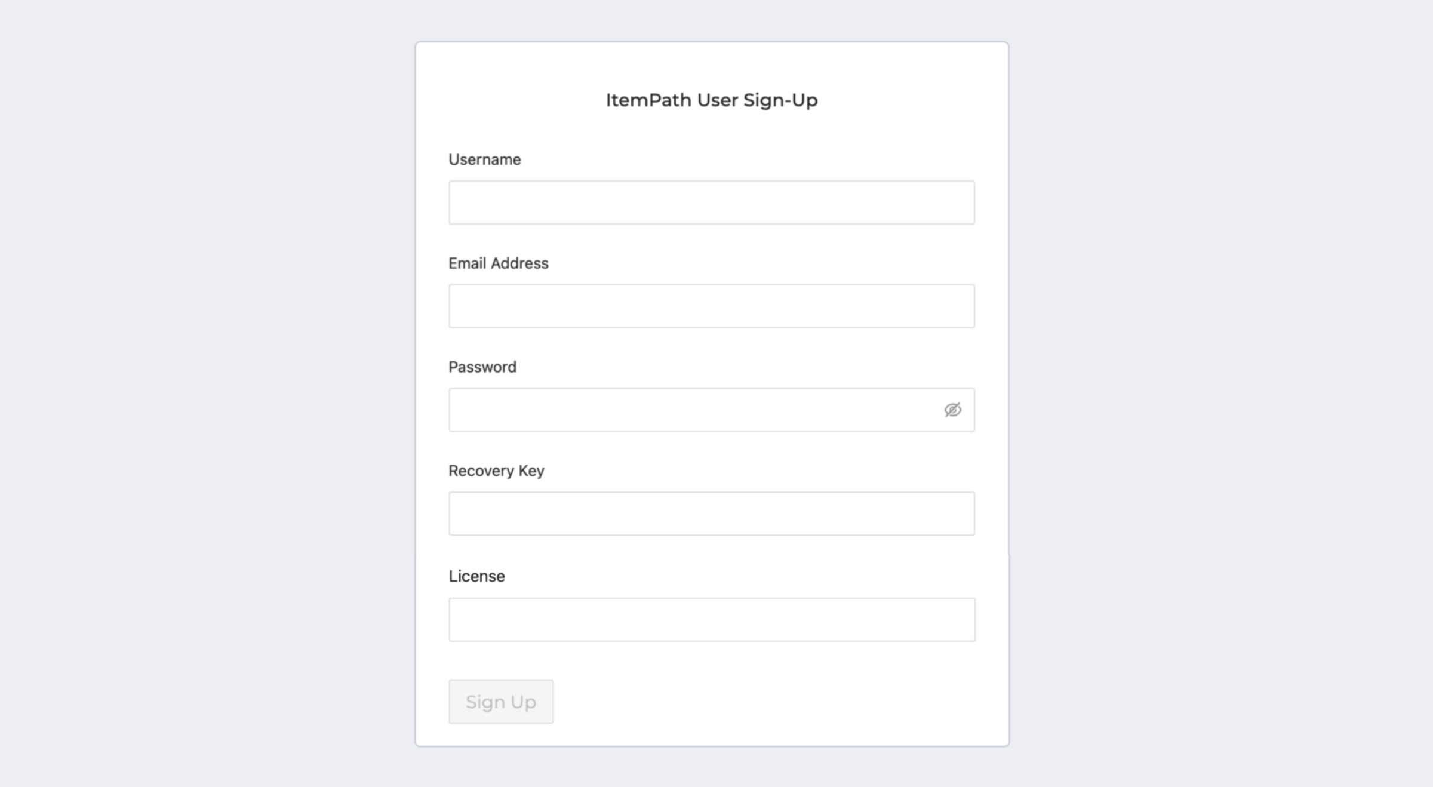Click the Email Address input field
The image size is (1433, 787).
[x=711, y=305]
